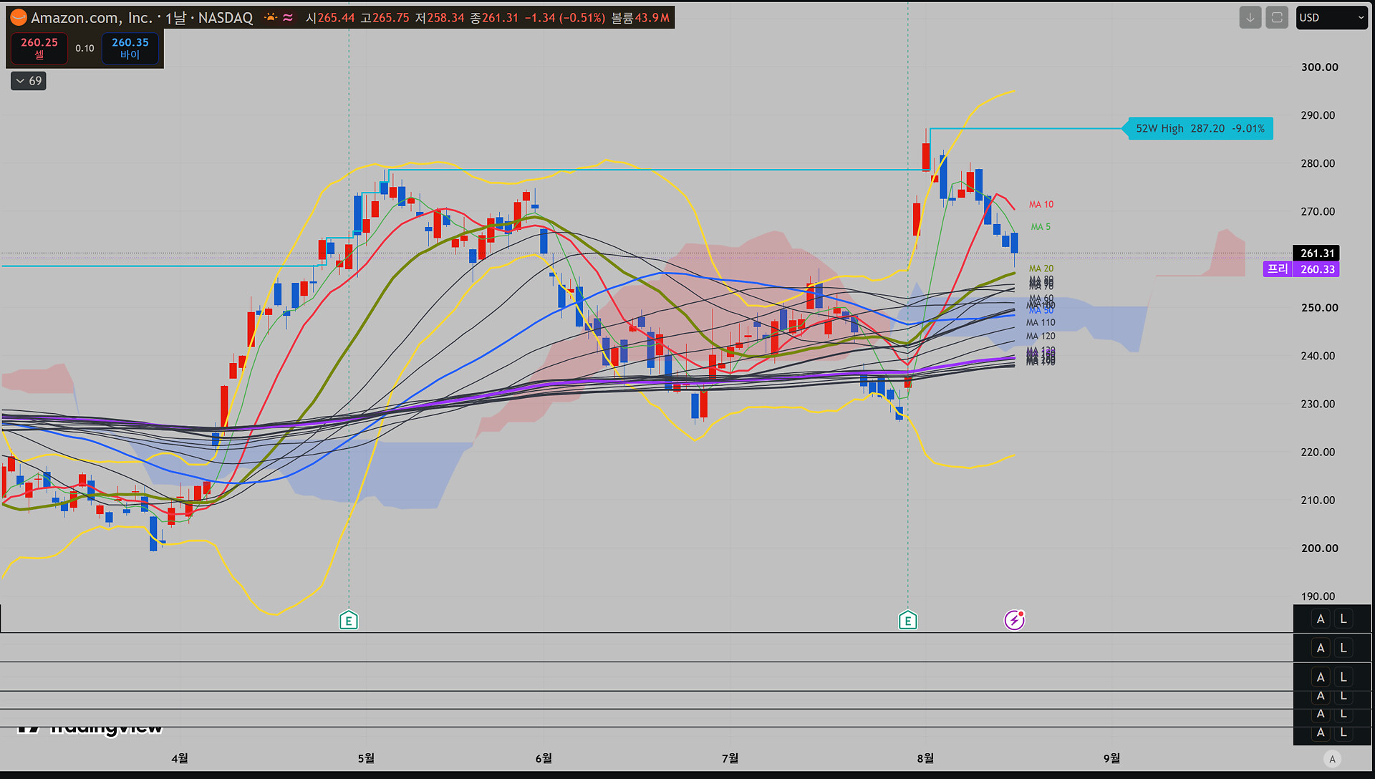Image resolution: width=1375 pixels, height=779 pixels.
Task: Click the 270.00 price scale label
Action: pos(1318,211)
